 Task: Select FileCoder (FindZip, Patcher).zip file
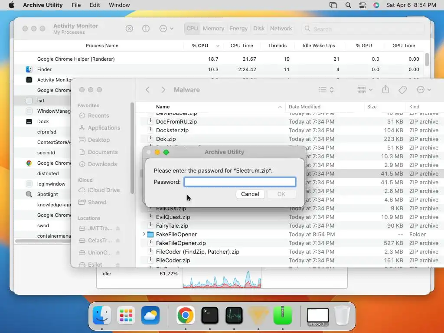point(290,252)
